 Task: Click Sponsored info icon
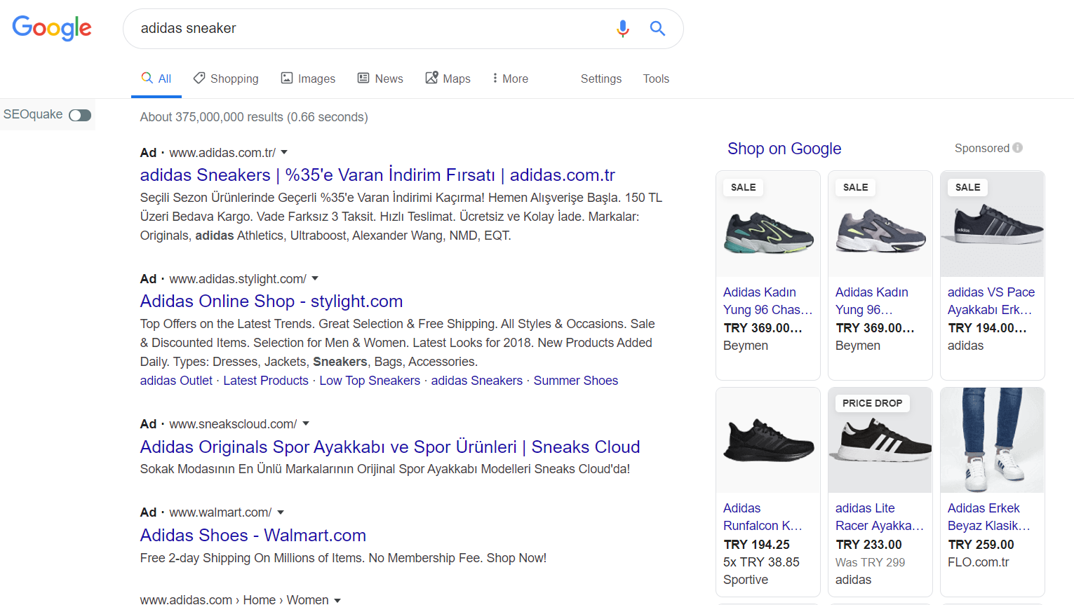click(1017, 148)
